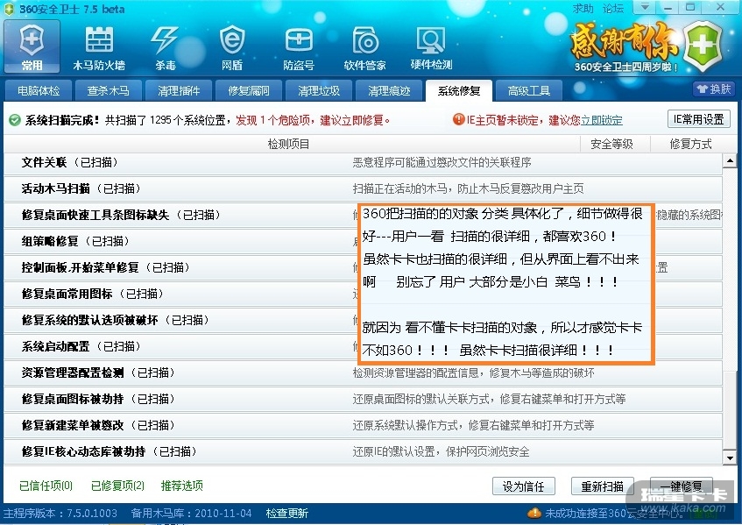Select 修复桌面常用图标 row
The image size is (742, 525).
(363, 294)
